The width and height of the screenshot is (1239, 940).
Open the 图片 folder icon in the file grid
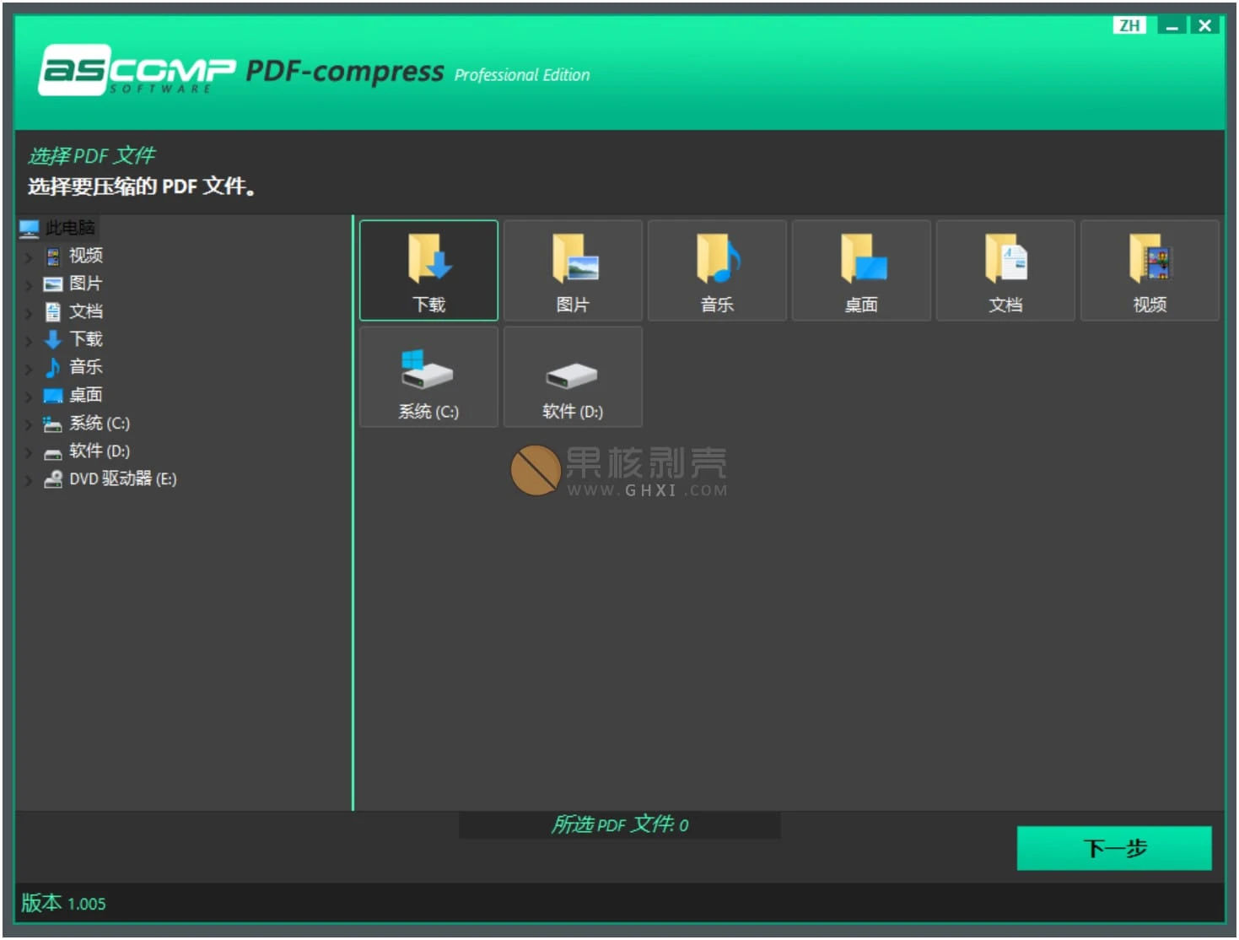(x=573, y=268)
